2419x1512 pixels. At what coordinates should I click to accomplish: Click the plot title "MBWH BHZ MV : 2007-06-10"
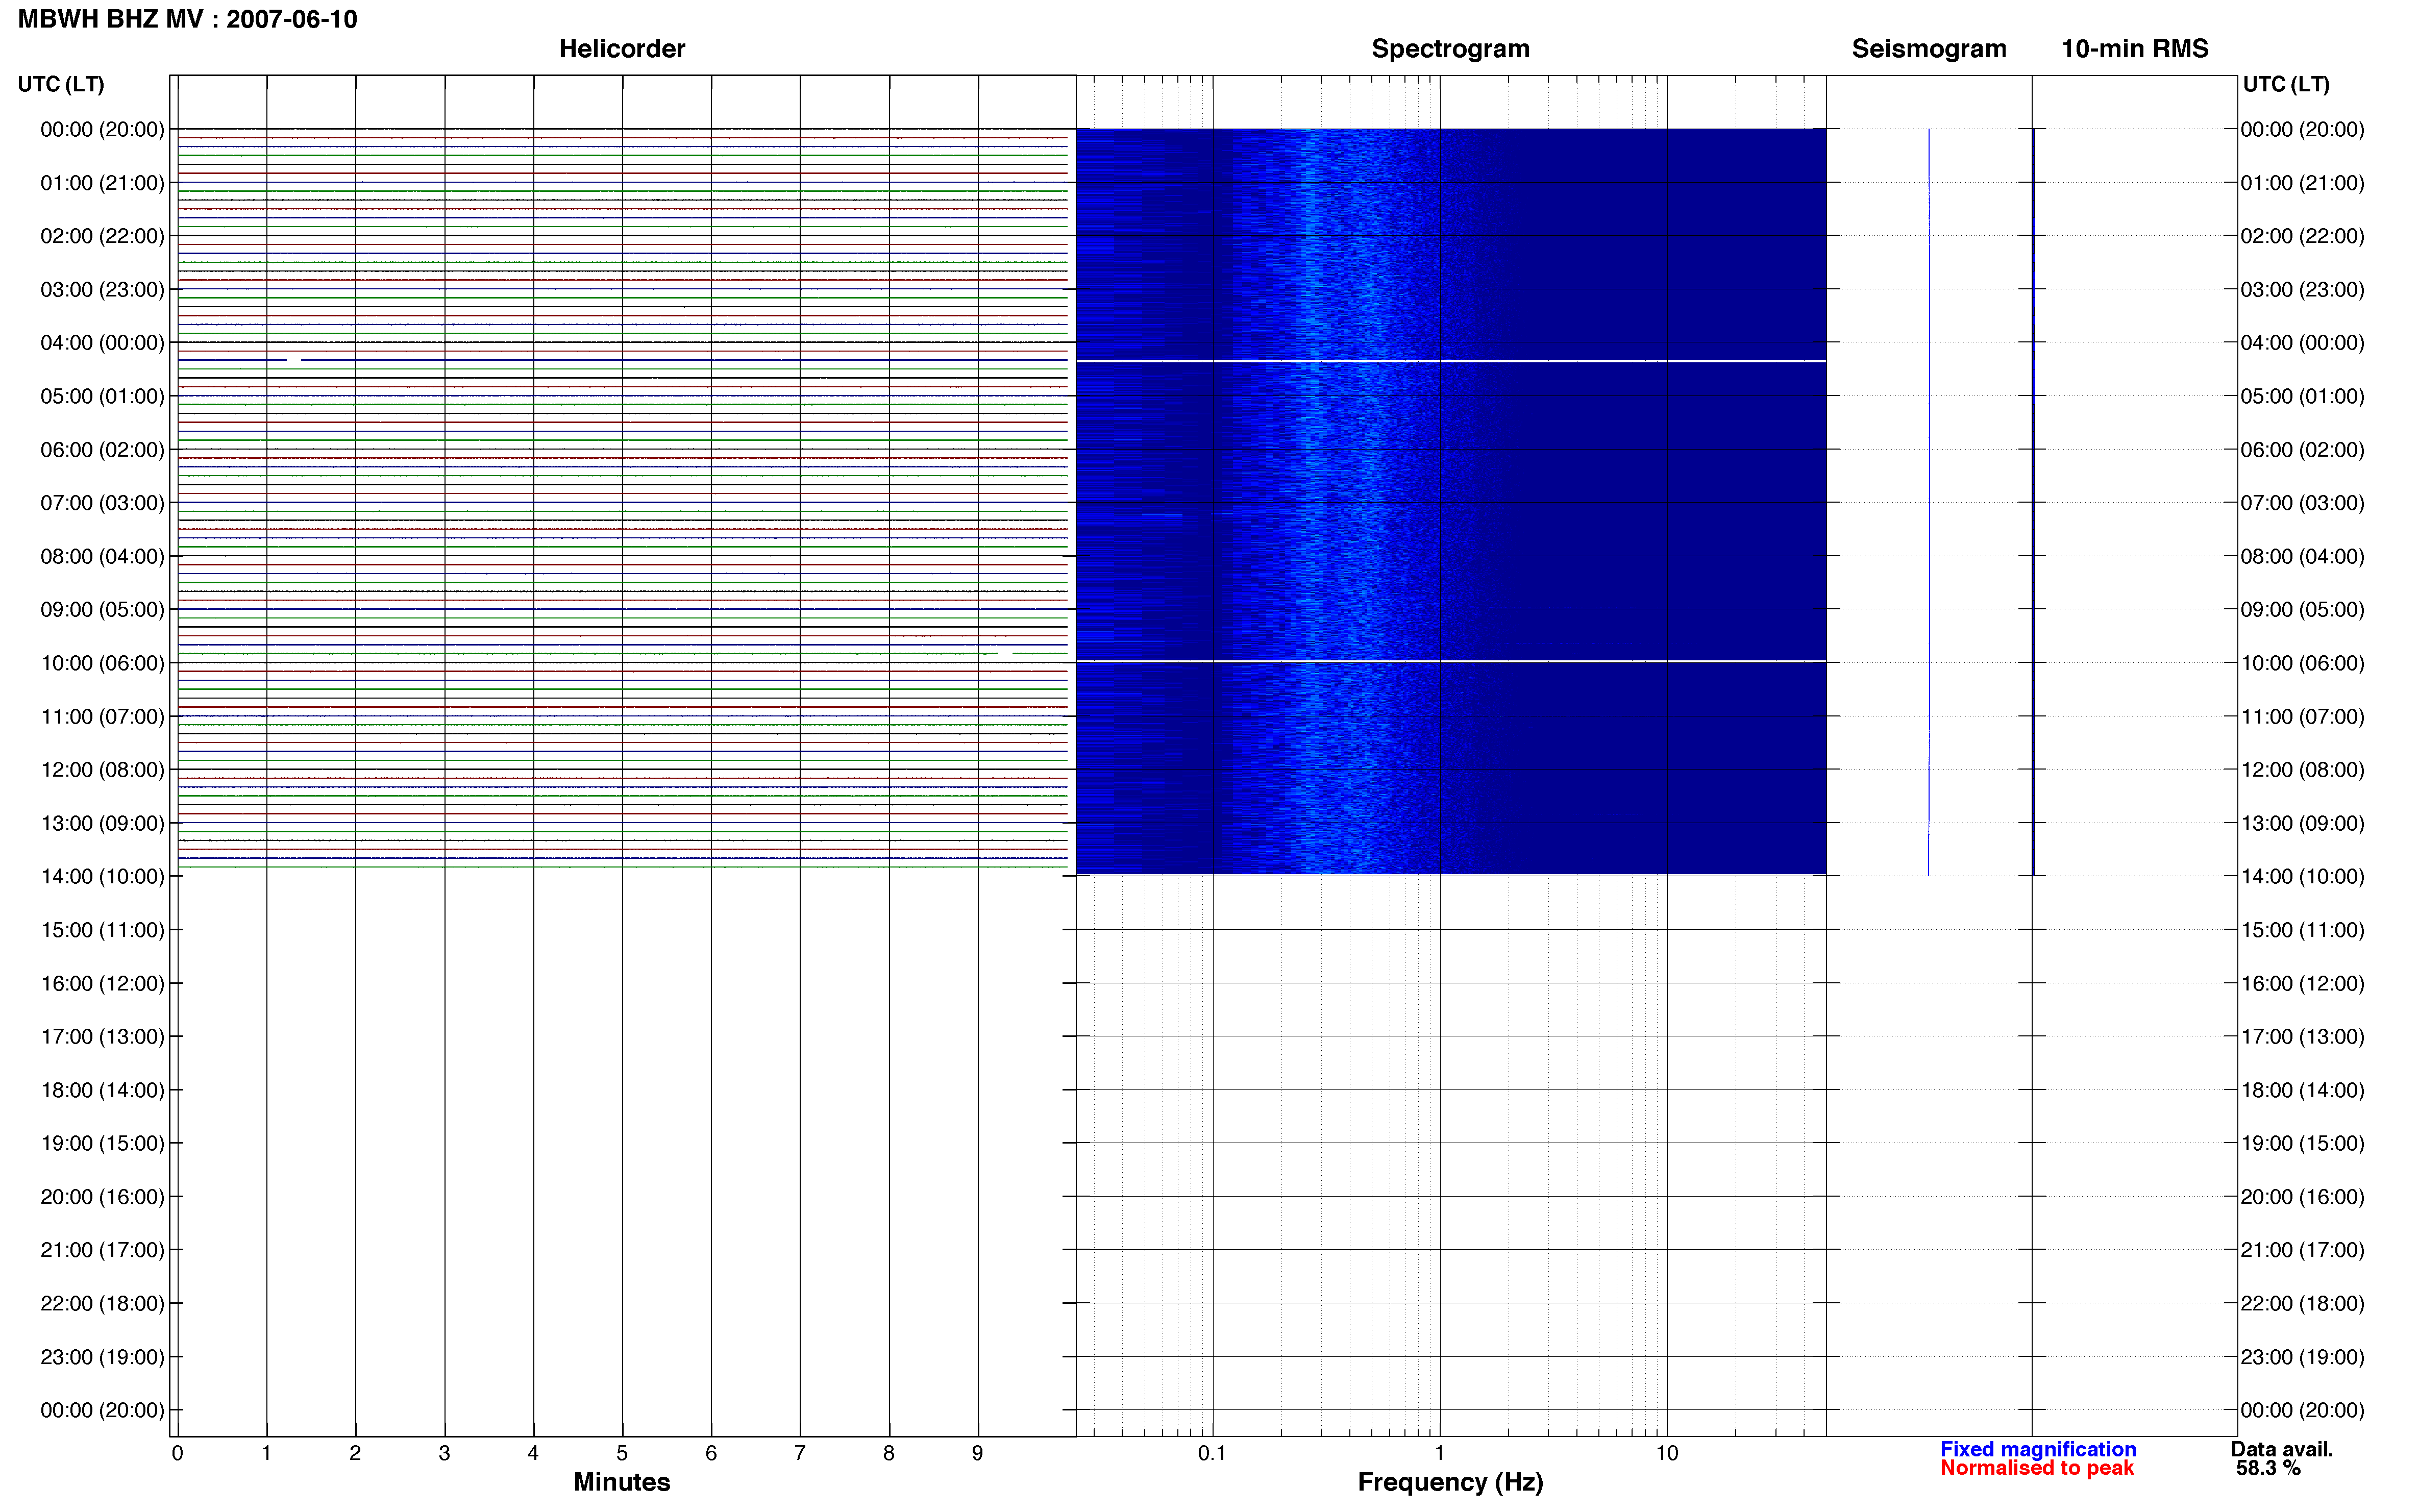pos(187,19)
